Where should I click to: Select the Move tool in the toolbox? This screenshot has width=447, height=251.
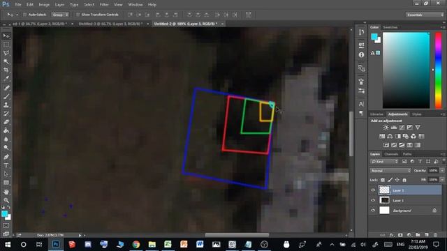pos(6,36)
